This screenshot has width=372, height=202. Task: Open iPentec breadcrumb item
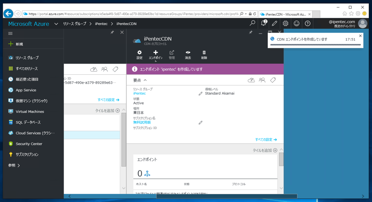tap(101, 24)
